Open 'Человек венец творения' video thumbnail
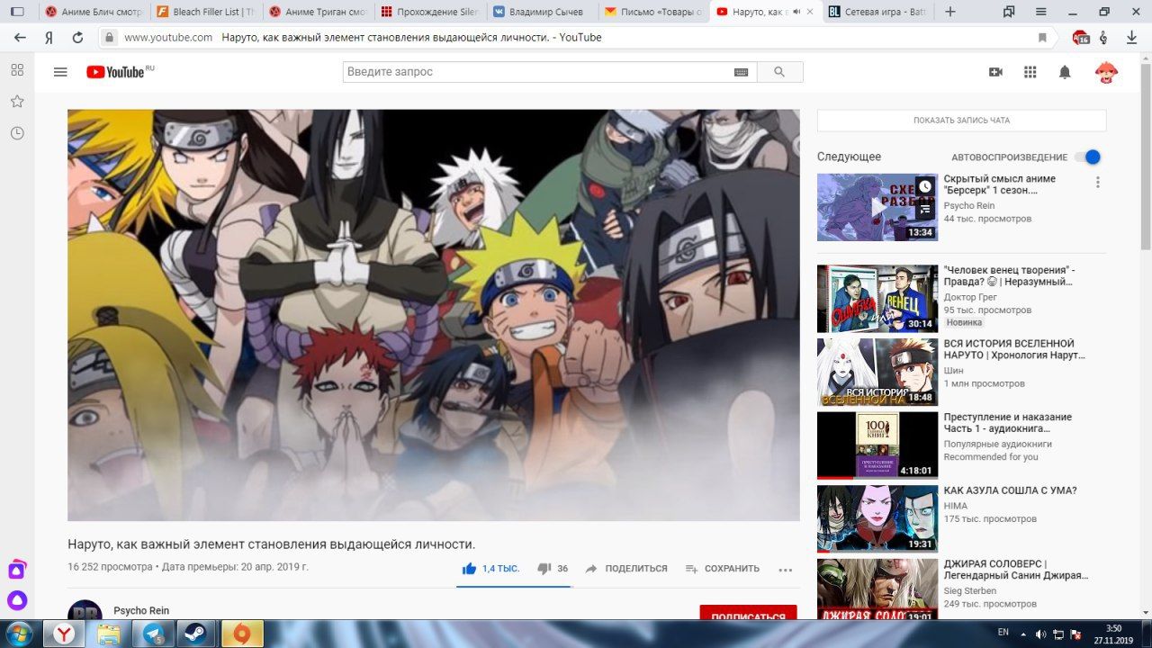The image size is (1152, 648). [x=877, y=298]
